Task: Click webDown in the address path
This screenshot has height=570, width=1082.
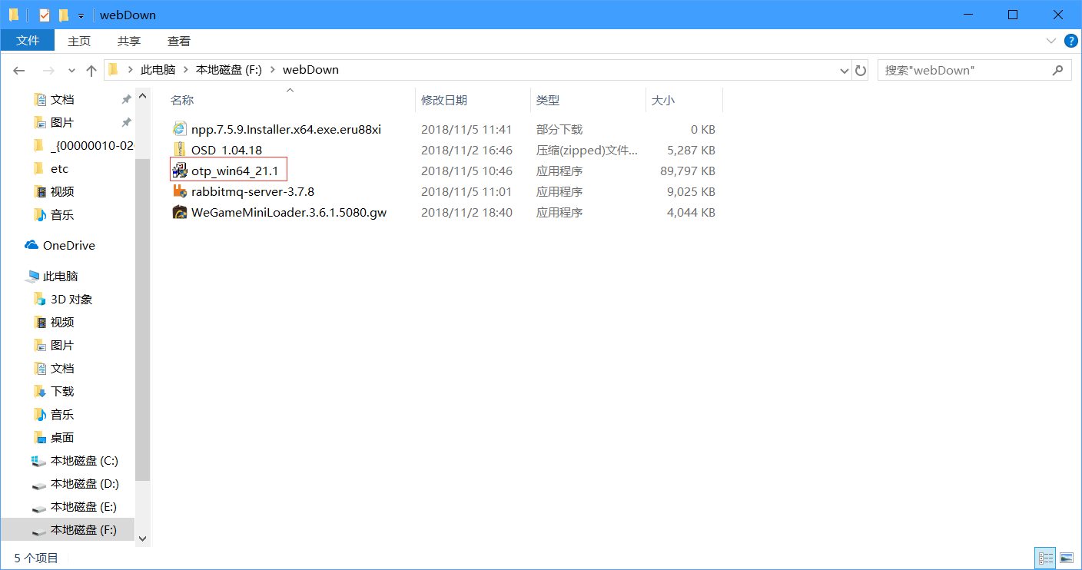Action: point(310,70)
